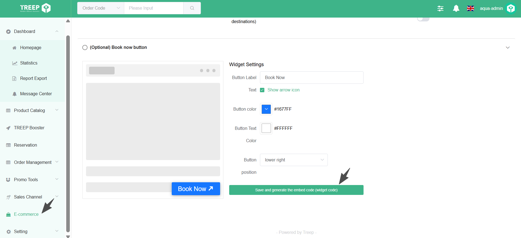Click the E-commerce shopping bag icon
The height and width of the screenshot is (238, 521).
click(x=9, y=214)
